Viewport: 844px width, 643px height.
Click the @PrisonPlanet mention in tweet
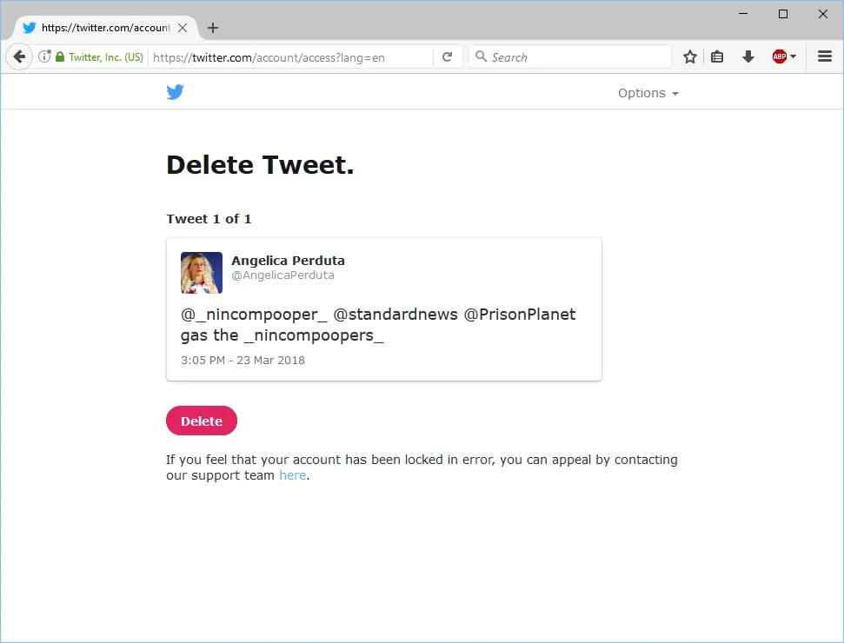520,315
